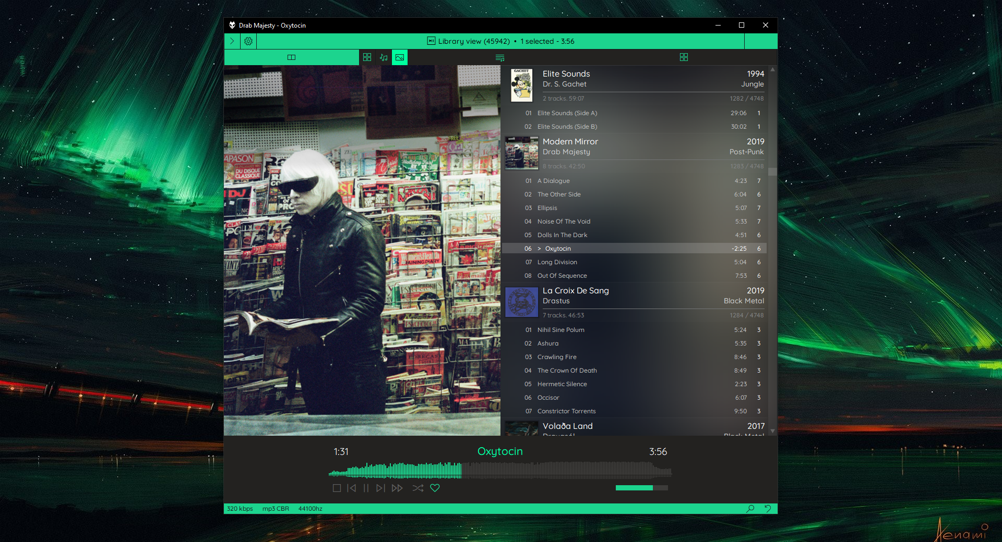Viewport: 1002px width, 542px height.
Task: Click the Jungle genre label
Action: click(753, 84)
